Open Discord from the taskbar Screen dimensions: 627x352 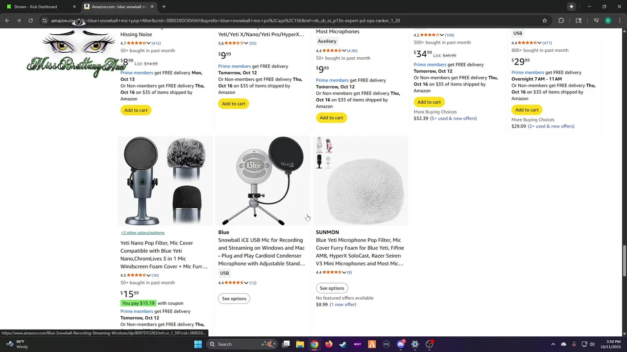point(401,344)
